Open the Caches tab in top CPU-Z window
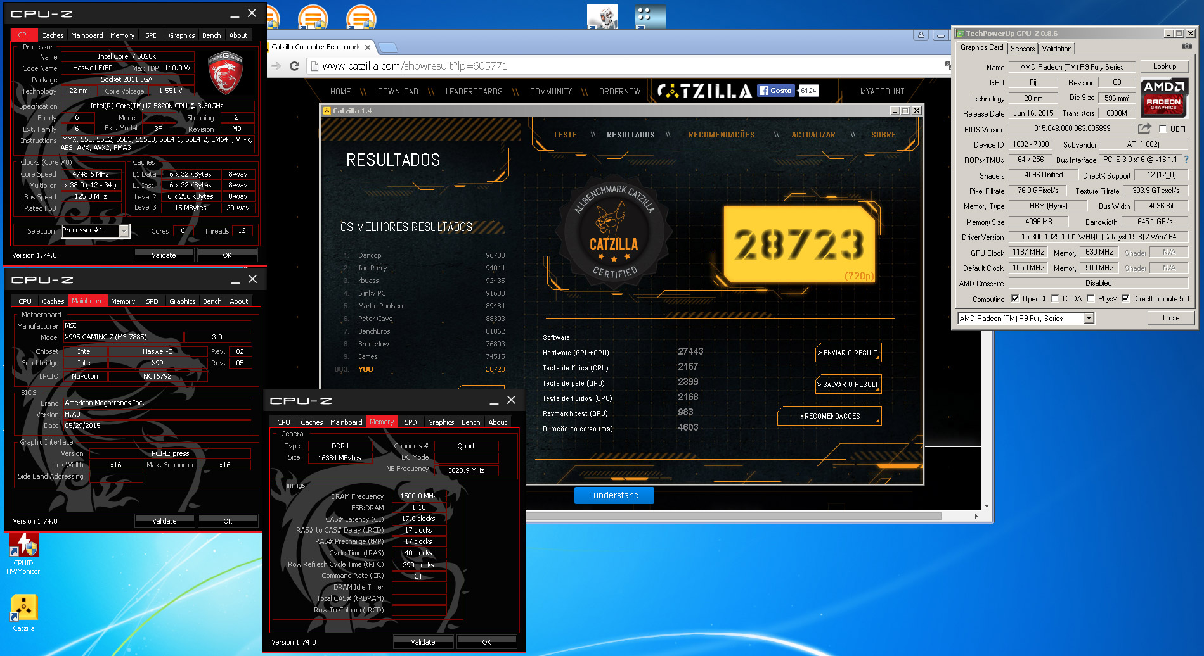1204x656 pixels. [x=53, y=35]
